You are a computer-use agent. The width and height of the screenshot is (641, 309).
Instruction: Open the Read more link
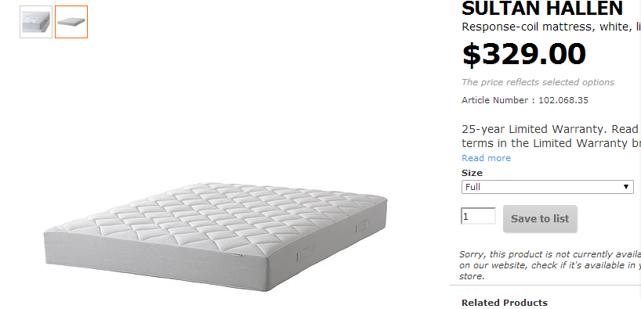pyautogui.click(x=486, y=158)
